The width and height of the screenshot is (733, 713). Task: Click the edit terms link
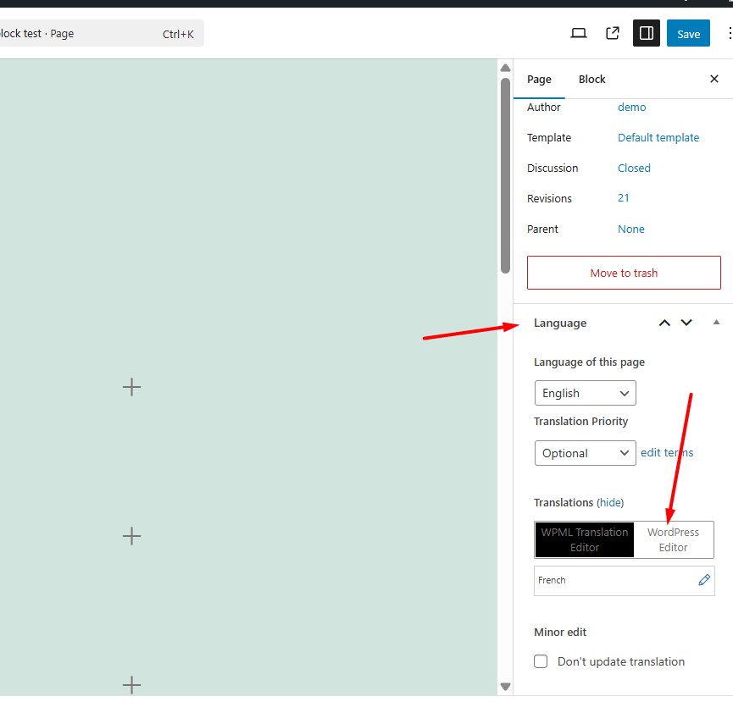(667, 452)
